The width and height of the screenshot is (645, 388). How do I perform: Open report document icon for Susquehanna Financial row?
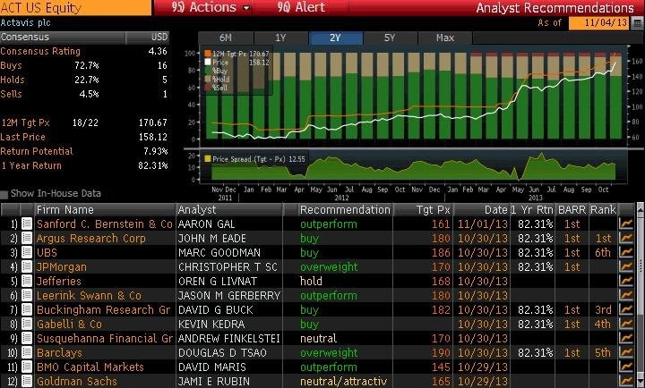click(x=27, y=339)
